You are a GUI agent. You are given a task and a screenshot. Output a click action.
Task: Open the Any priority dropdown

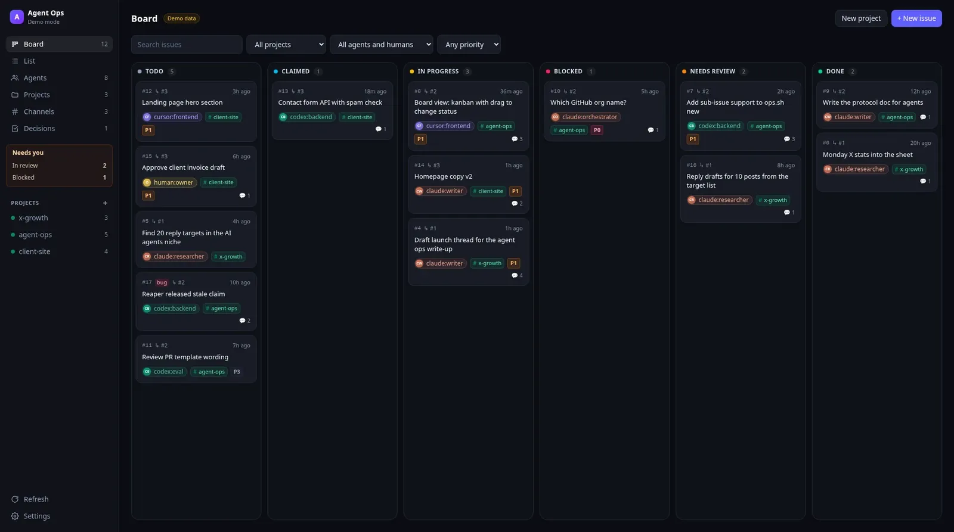pyautogui.click(x=469, y=45)
